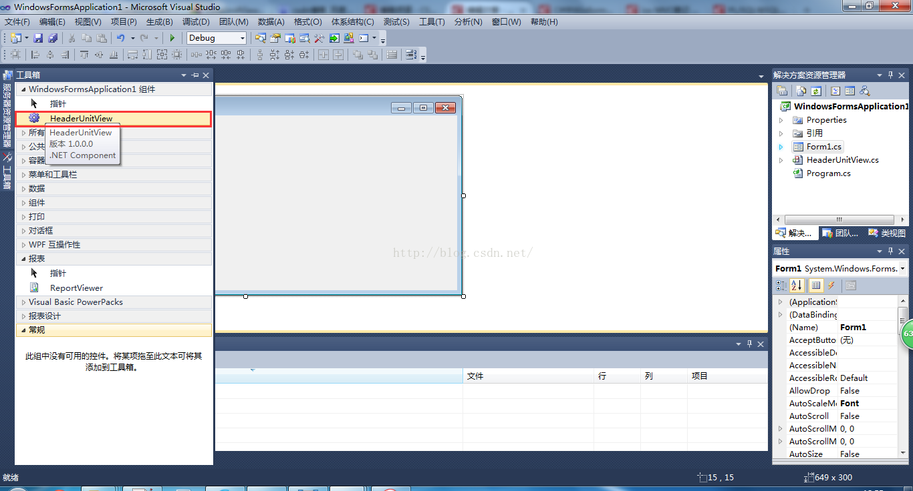913x491 pixels.
Task: Expand the Properties node in Solution Explorer
Action: coord(781,120)
